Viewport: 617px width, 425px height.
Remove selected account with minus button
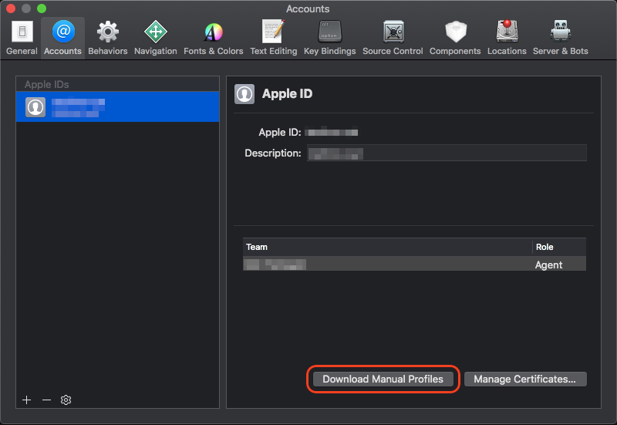pyautogui.click(x=46, y=400)
